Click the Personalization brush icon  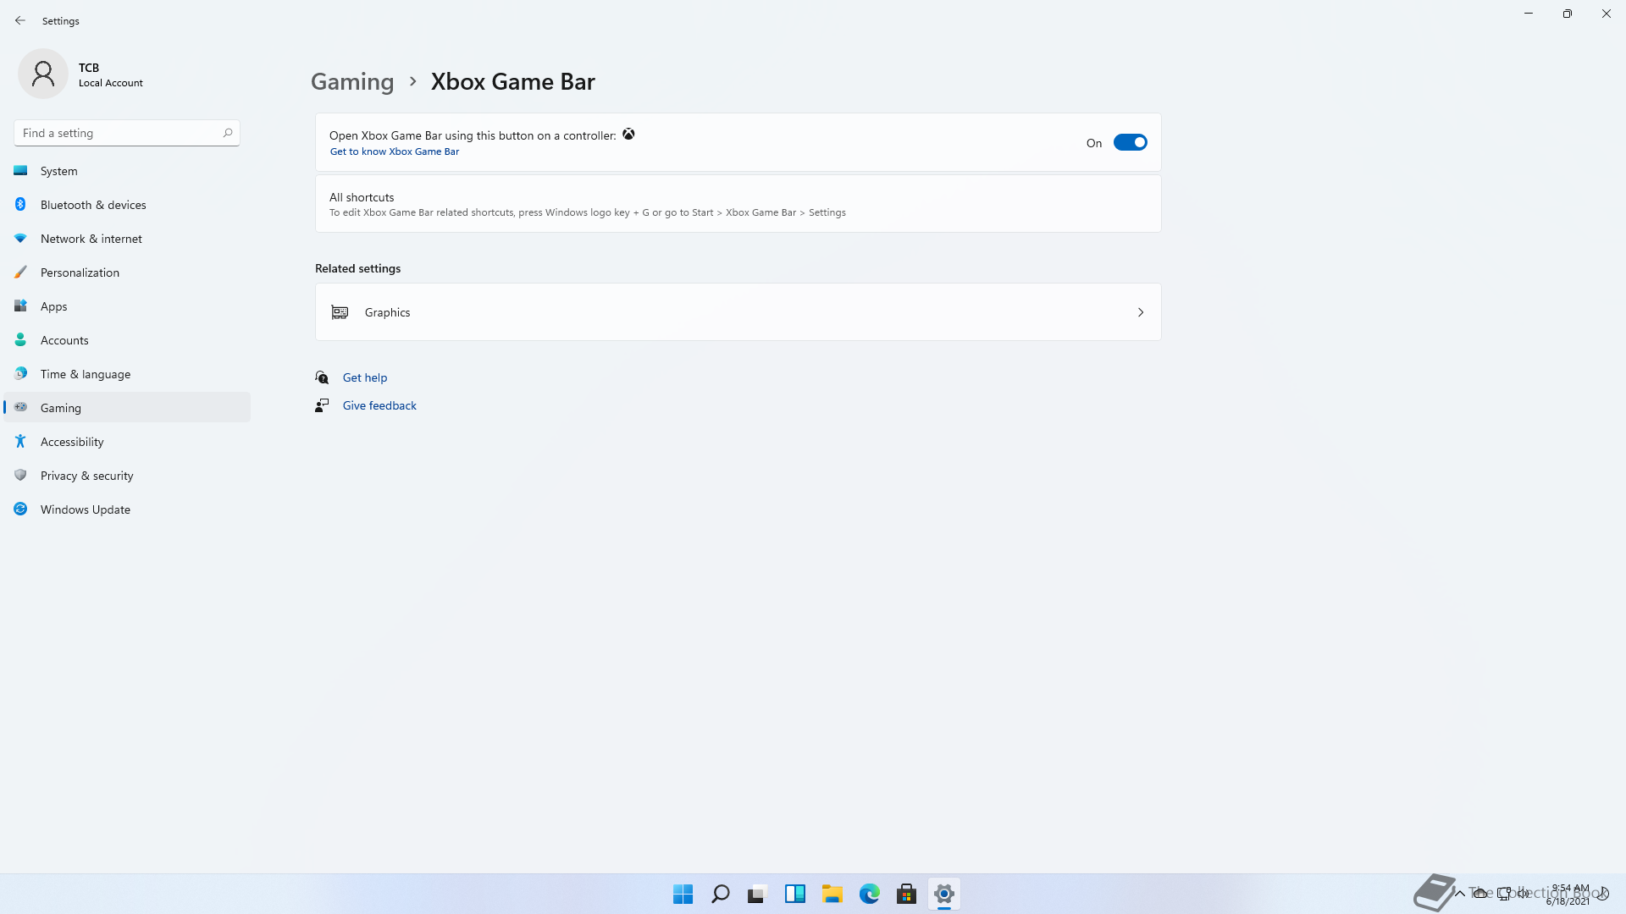(20, 273)
